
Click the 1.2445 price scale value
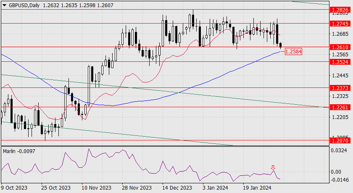[x=340, y=75]
